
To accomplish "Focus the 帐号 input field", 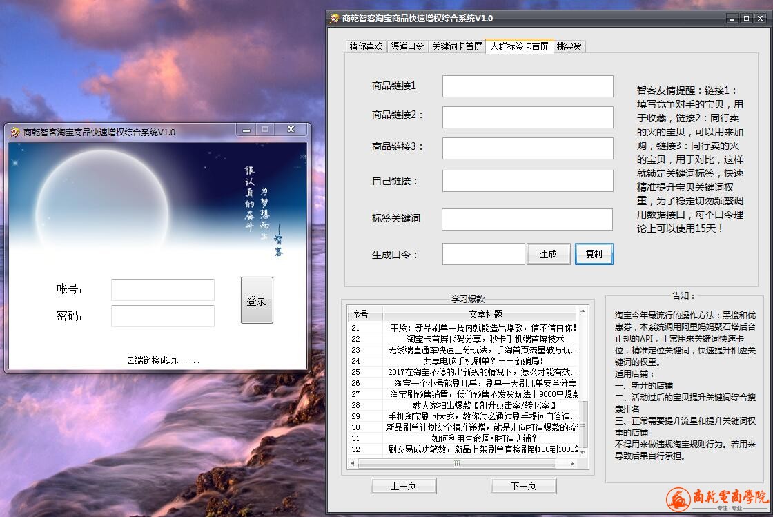I will 163,290.
